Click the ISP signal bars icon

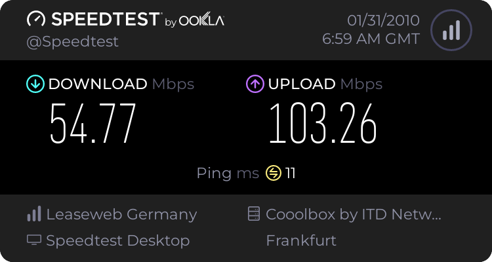34,214
